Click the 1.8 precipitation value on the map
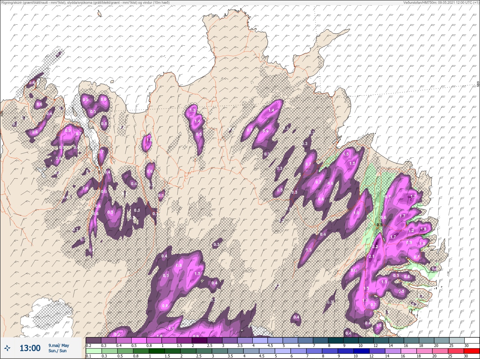 (x=424, y=229)
